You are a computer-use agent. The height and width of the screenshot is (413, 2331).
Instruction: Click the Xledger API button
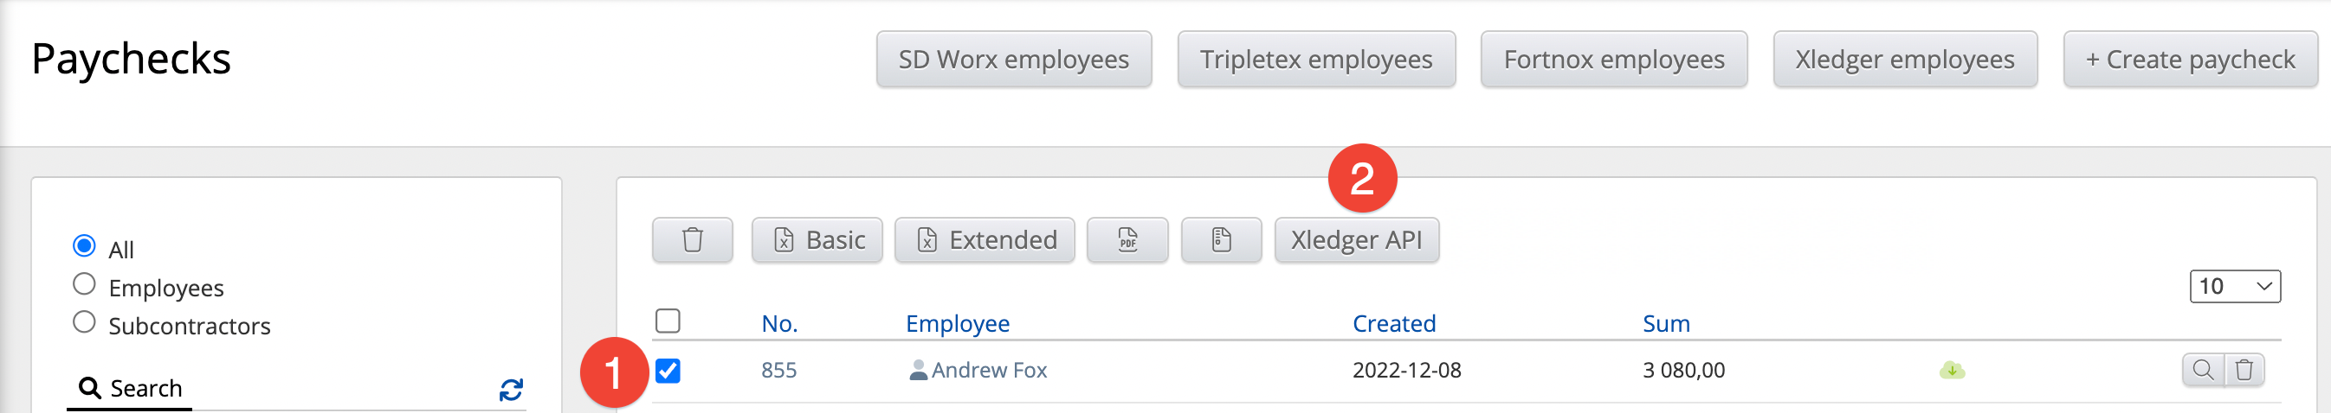pyautogui.click(x=1357, y=240)
